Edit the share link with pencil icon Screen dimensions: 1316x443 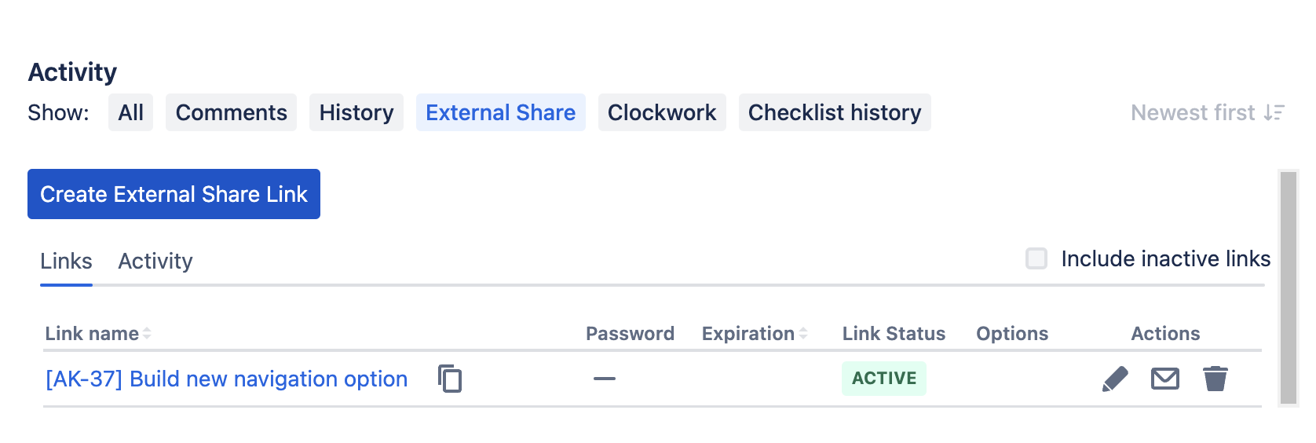(1115, 379)
